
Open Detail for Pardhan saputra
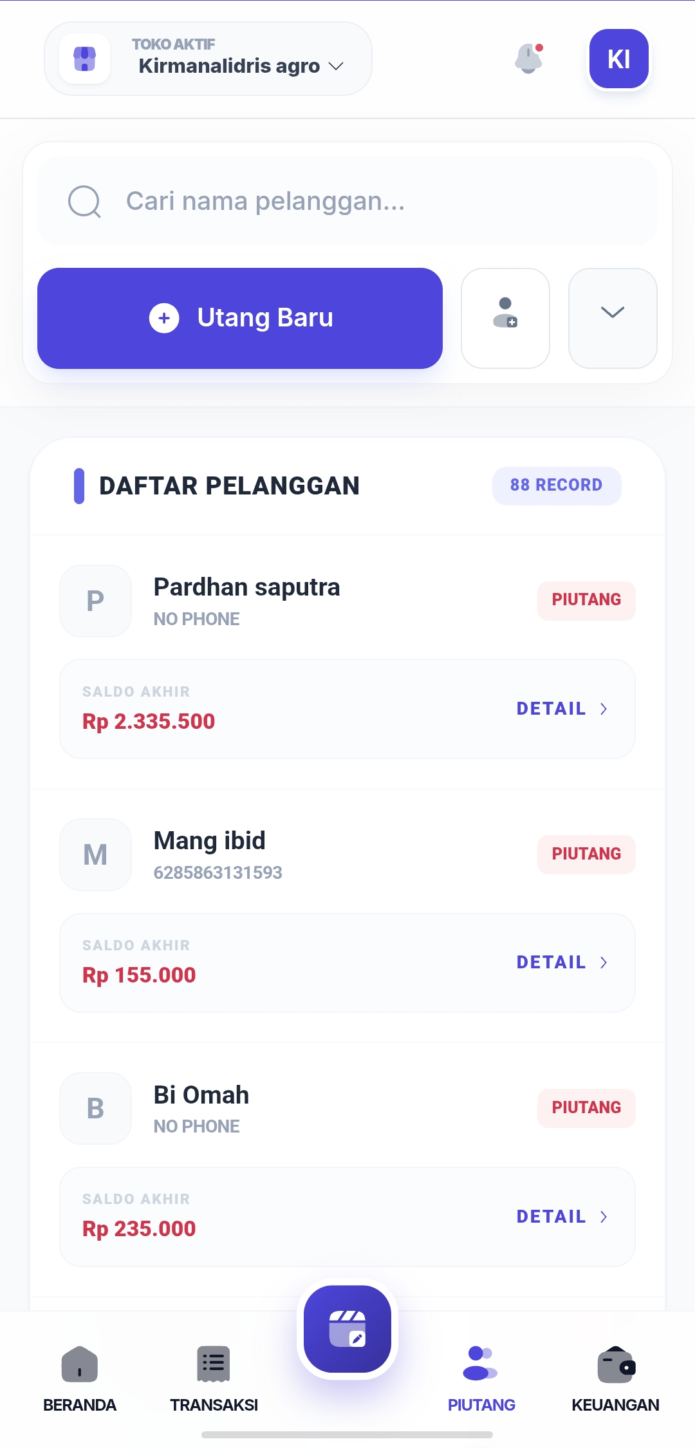[562, 709]
